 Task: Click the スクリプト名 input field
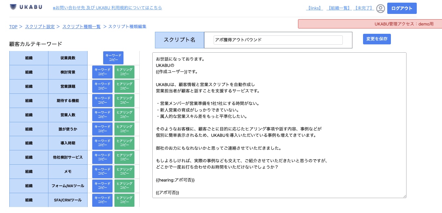tap(278, 40)
